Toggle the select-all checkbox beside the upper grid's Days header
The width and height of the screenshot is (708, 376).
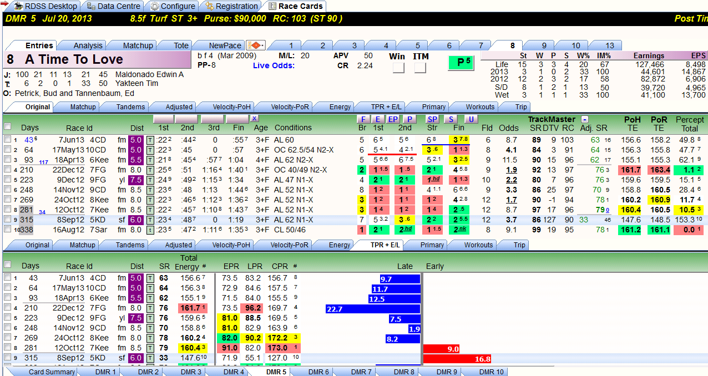click(x=8, y=126)
